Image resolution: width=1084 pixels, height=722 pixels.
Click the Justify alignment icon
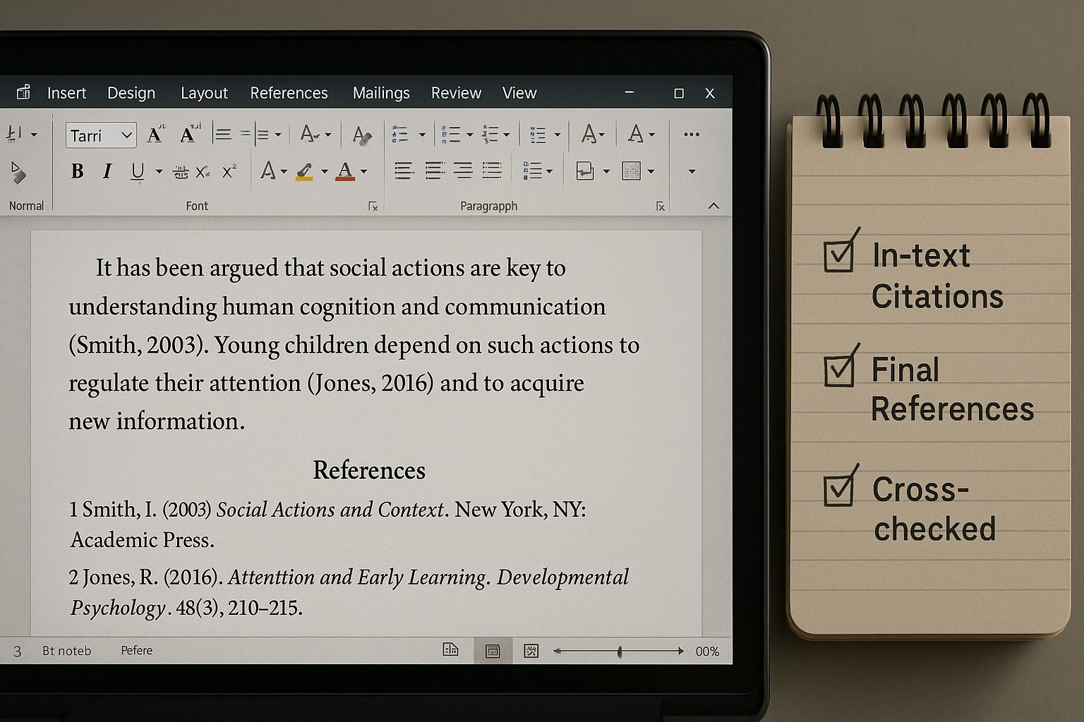tap(492, 171)
